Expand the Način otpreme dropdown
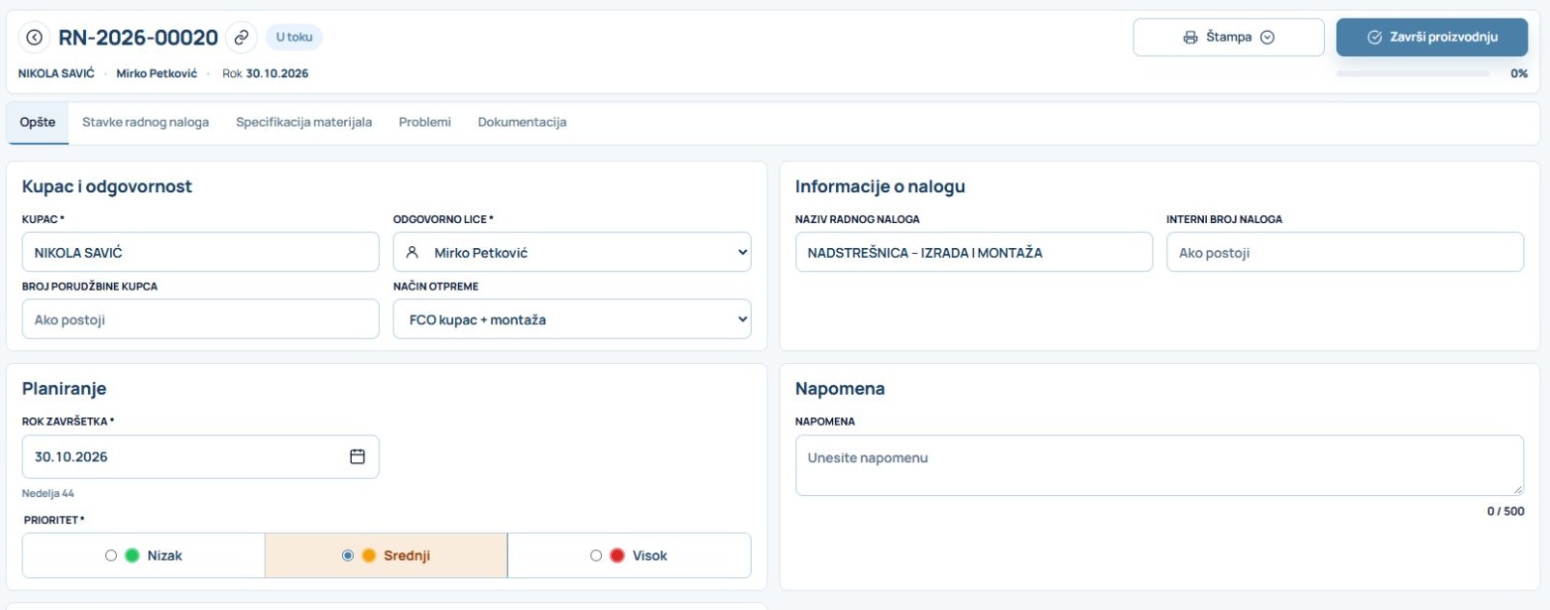Viewport: 1550px width, 610px height. pyautogui.click(x=742, y=319)
